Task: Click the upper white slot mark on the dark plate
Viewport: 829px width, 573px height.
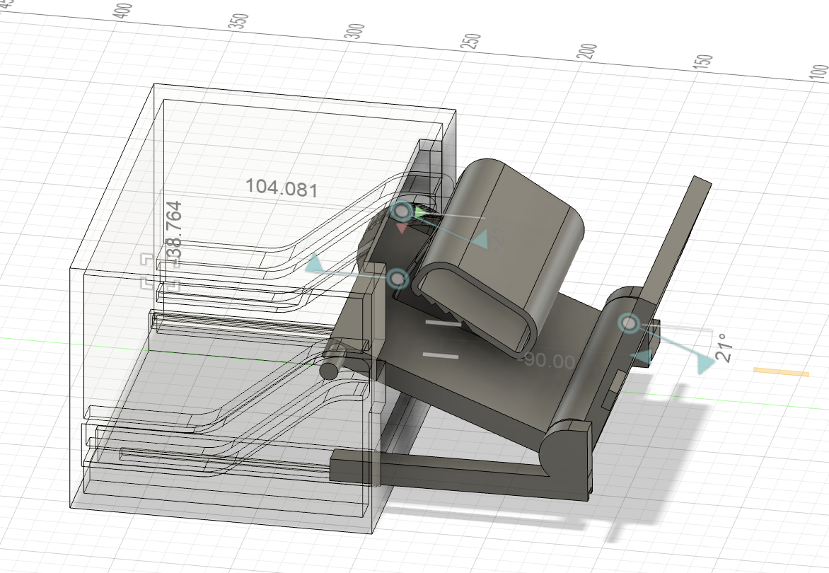Action: (x=443, y=323)
